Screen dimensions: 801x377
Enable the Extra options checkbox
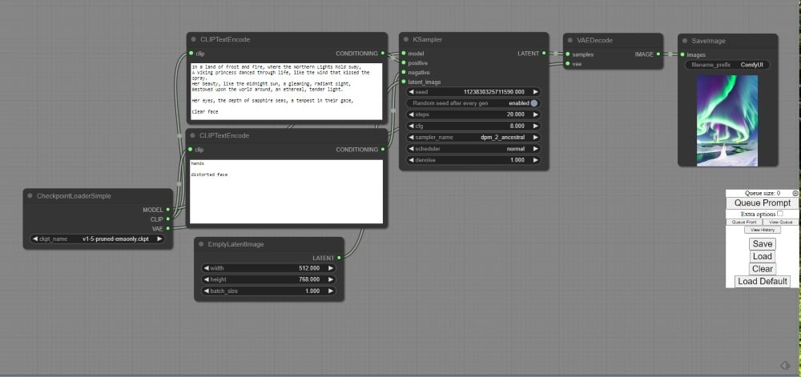(780, 214)
